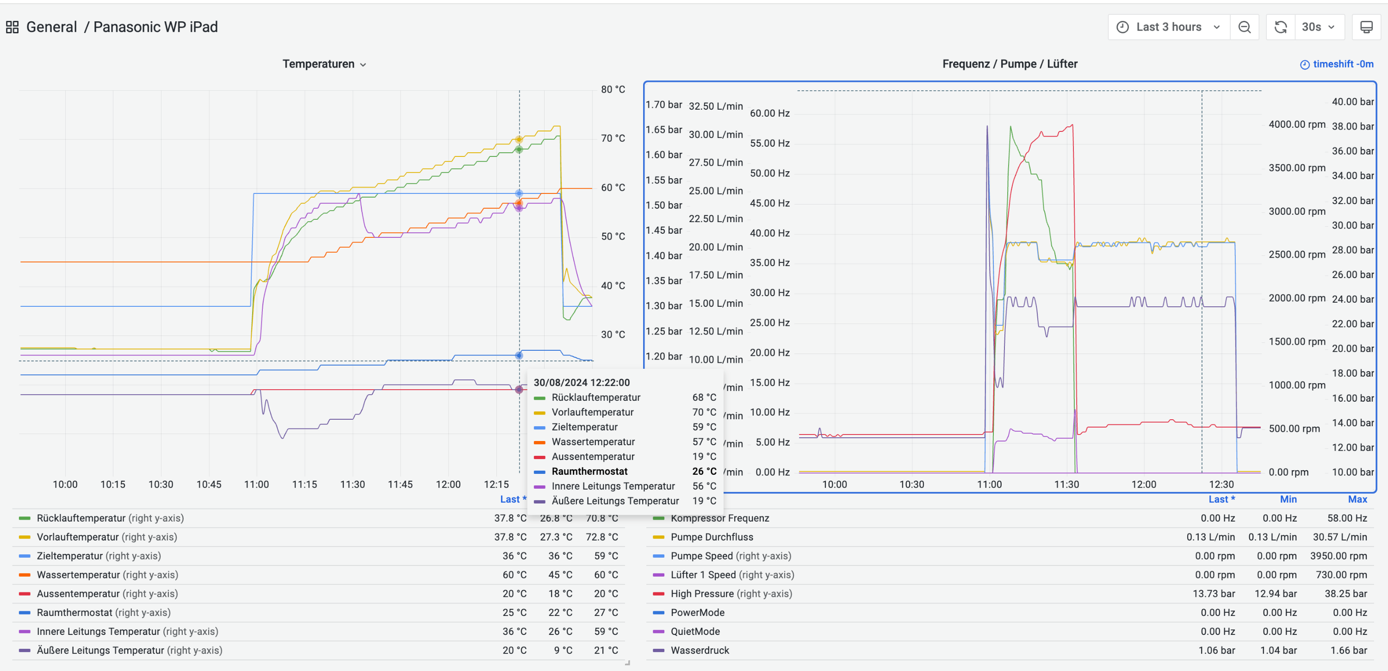Click the zoom out time range icon

tap(1244, 27)
